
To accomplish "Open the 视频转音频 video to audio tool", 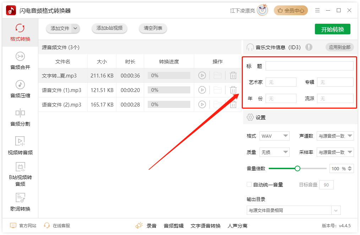I will pyautogui.click(x=20, y=145).
